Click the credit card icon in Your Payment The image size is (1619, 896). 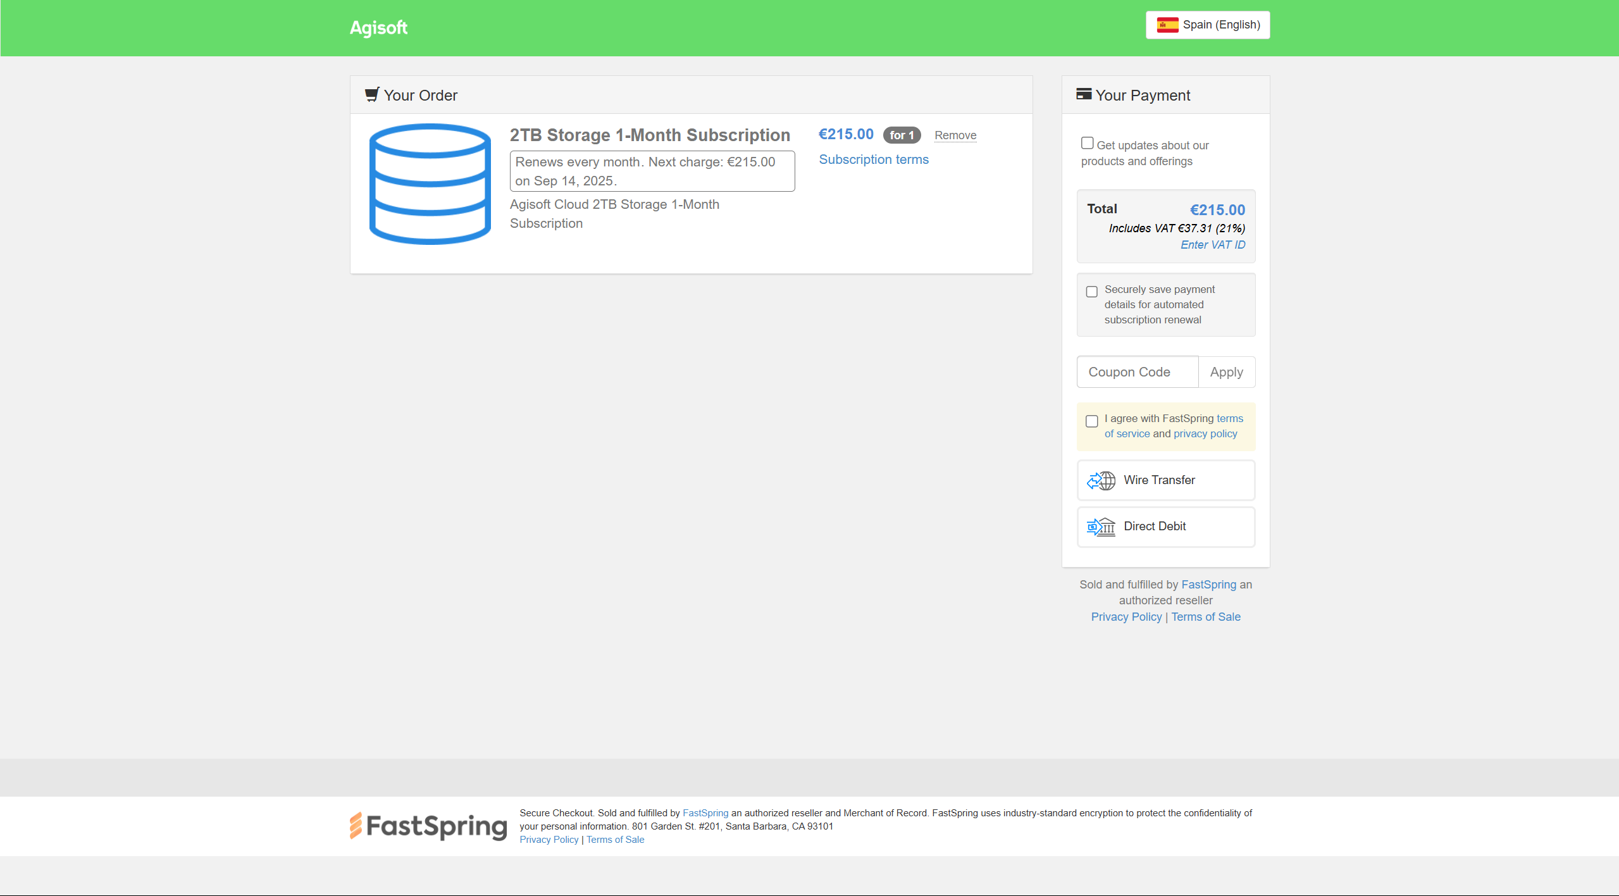(x=1083, y=94)
